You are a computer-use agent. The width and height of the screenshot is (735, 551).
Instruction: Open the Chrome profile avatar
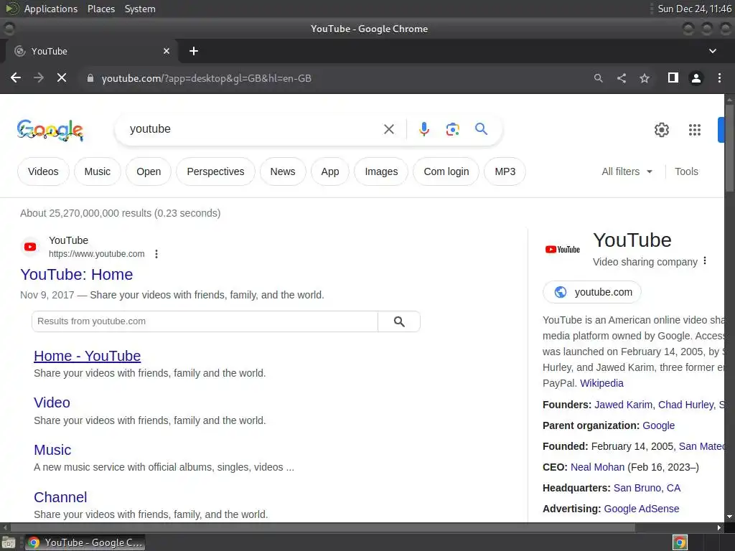[x=696, y=78]
